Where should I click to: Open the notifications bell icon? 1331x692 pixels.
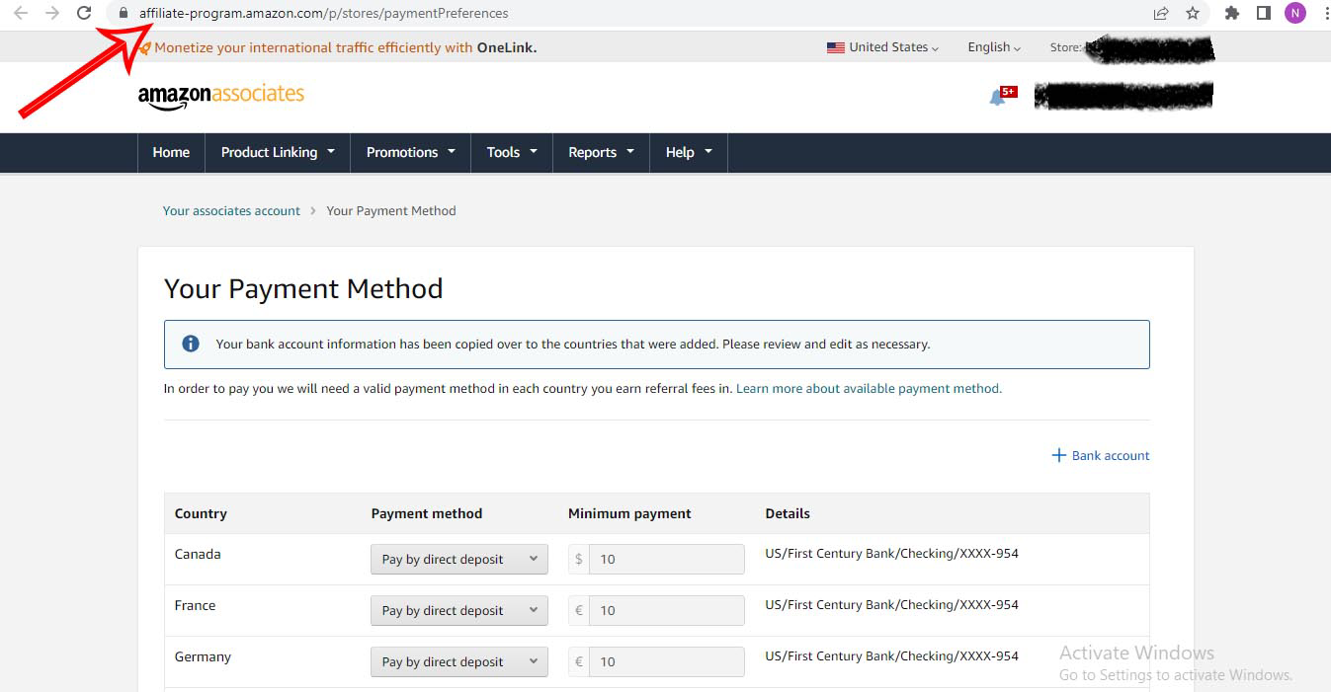[998, 98]
